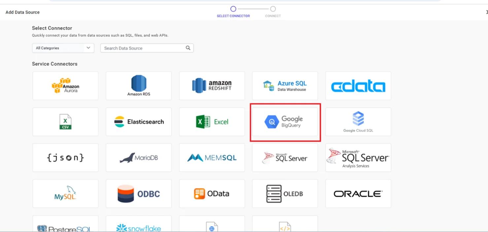Choose the Oracle connector
The height and width of the screenshot is (232, 488).
pos(358,194)
